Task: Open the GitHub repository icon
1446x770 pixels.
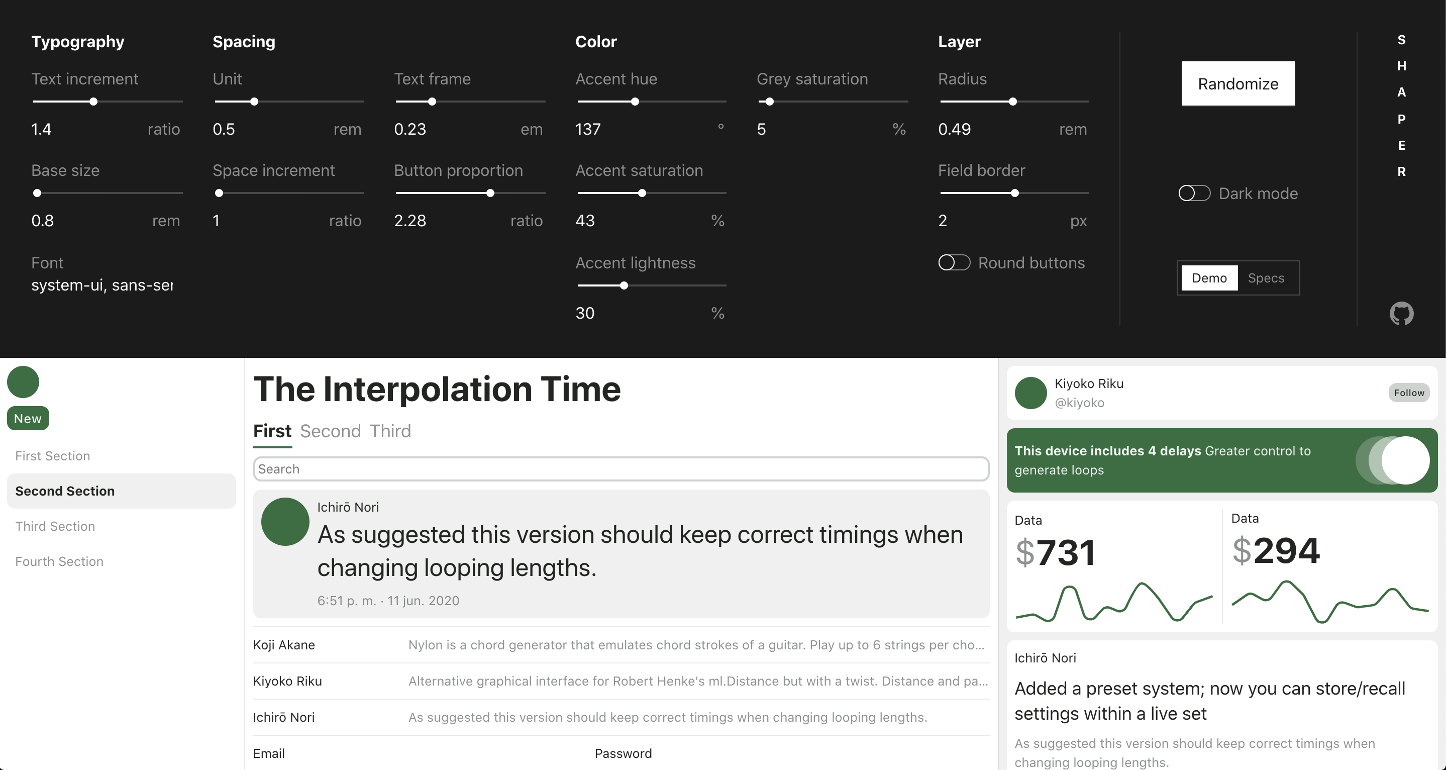Action: coord(1401,314)
